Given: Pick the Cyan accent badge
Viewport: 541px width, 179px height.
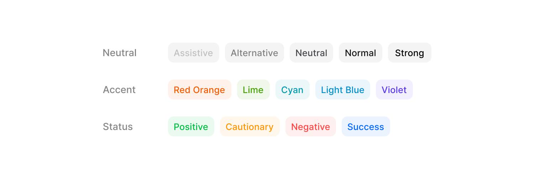Looking at the screenshot, I should [x=292, y=90].
